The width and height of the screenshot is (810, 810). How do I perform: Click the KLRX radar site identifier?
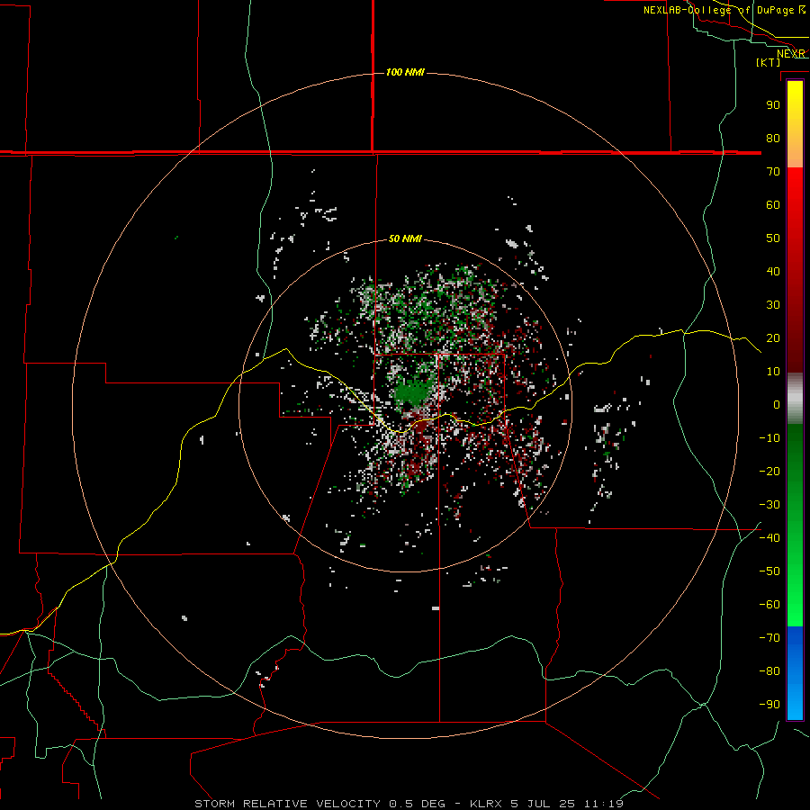coord(487,804)
